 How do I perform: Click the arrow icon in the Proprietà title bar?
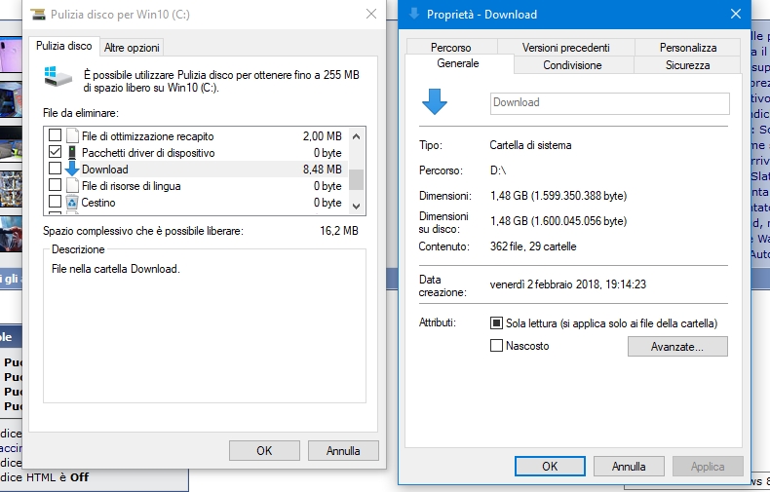click(414, 14)
